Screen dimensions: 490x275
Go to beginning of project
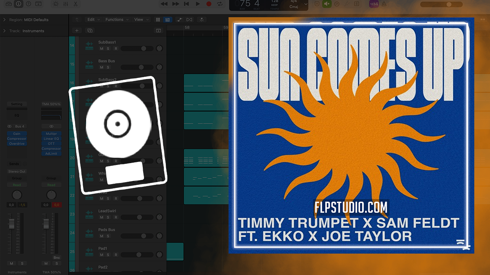[186, 4]
